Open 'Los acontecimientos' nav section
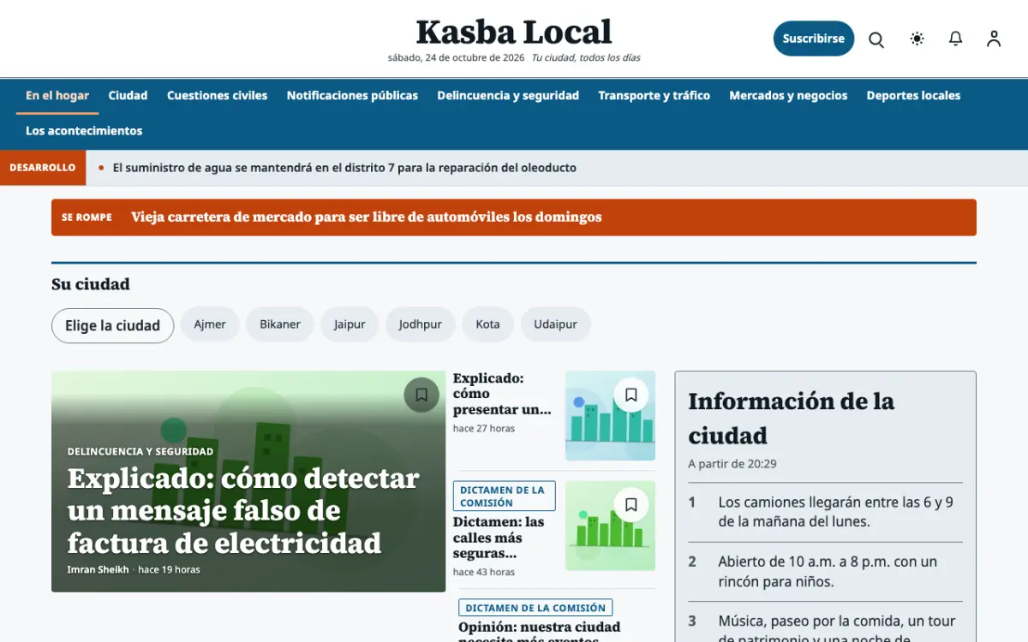The height and width of the screenshot is (642, 1028). tap(84, 131)
